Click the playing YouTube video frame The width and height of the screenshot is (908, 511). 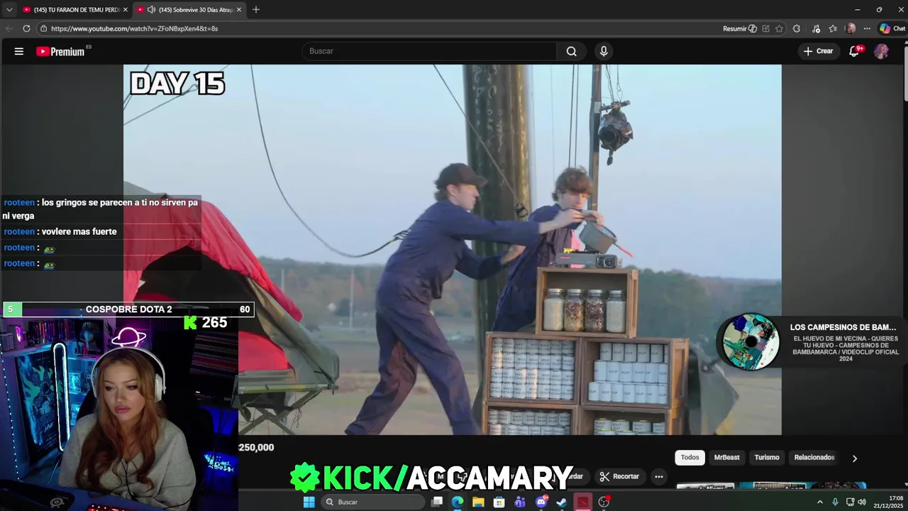click(x=453, y=250)
